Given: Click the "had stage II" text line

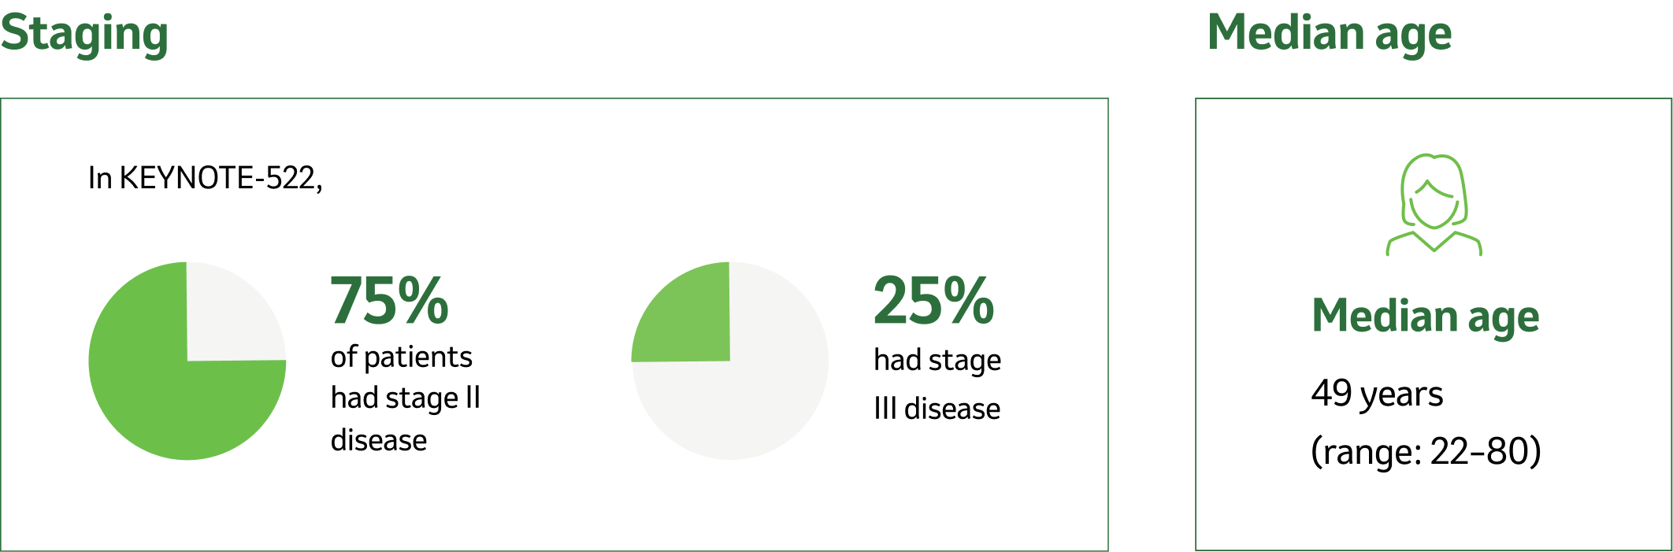Looking at the screenshot, I should [405, 398].
